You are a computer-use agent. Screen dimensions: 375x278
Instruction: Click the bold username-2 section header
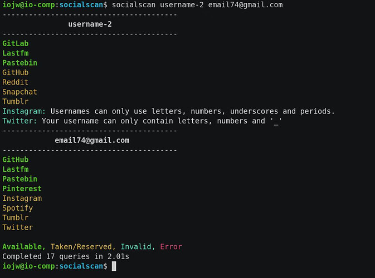click(91, 24)
